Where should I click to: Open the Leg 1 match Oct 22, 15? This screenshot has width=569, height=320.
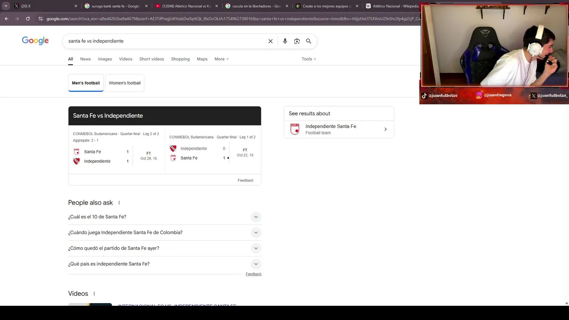213,151
